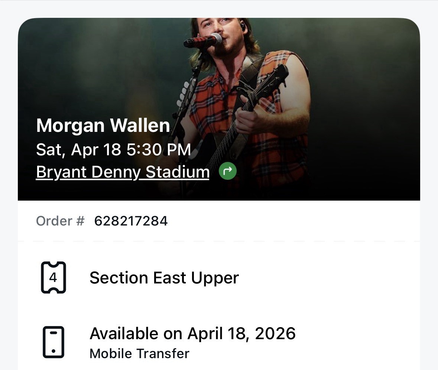Click the event date Sat, Apr 18 5:30 PM
This screenshot has width=438, height=370.
[113, 149]
